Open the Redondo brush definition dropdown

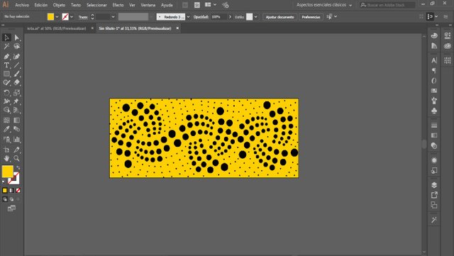(x=188, y=17)
